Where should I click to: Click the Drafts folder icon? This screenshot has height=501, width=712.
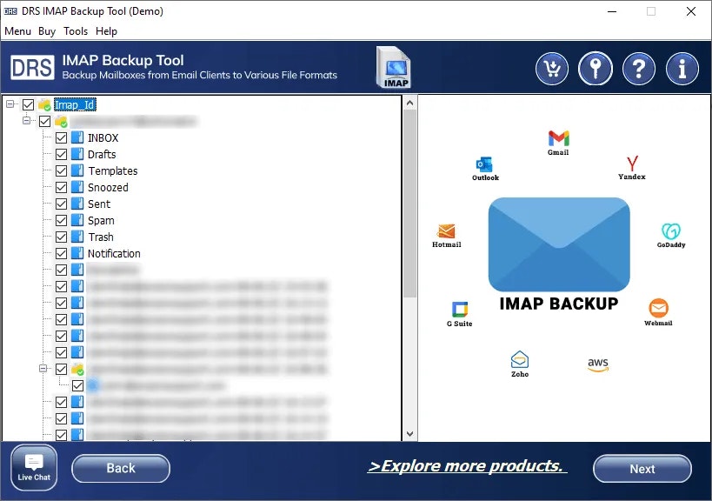[77, 154]
